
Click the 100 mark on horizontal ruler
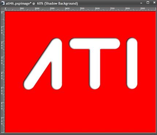point(22,8)
